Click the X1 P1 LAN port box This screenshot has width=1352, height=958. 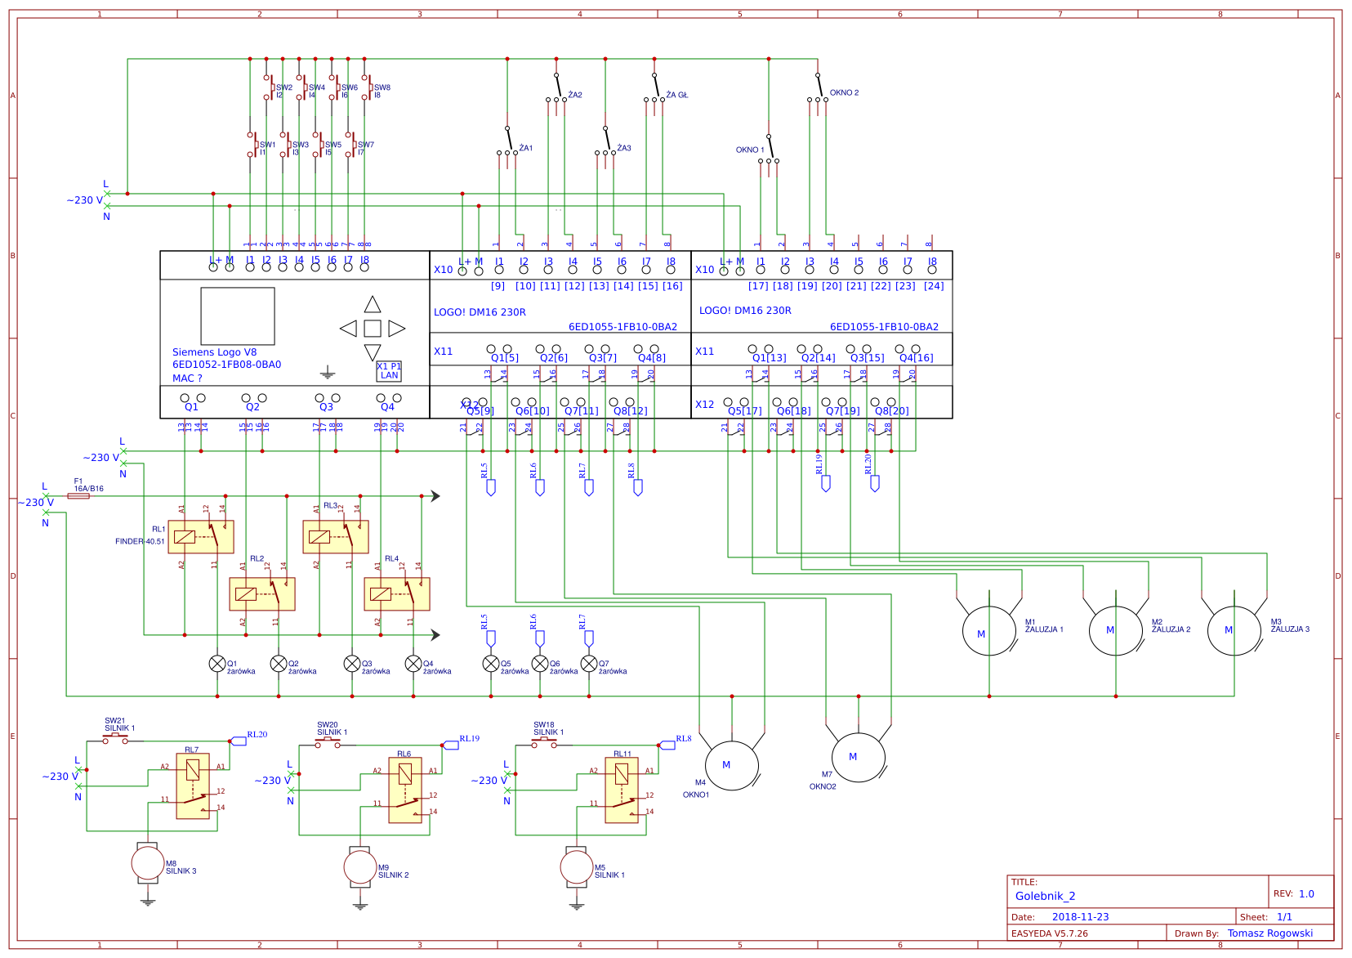click(389, 371)
